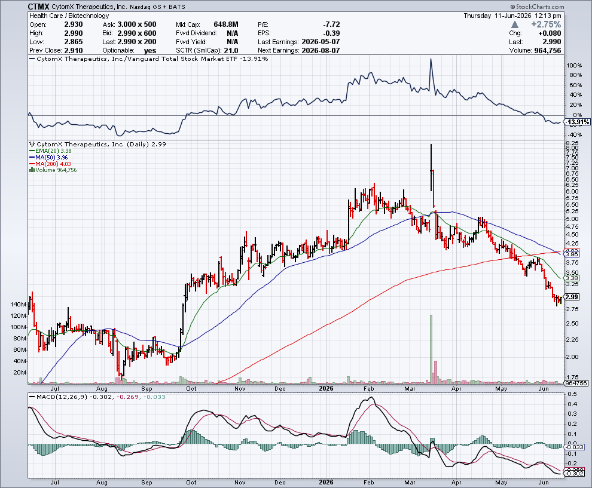592x488 pixels.
Task: Click the candlestick icon next to Daily label
Action: coord(32,144)
